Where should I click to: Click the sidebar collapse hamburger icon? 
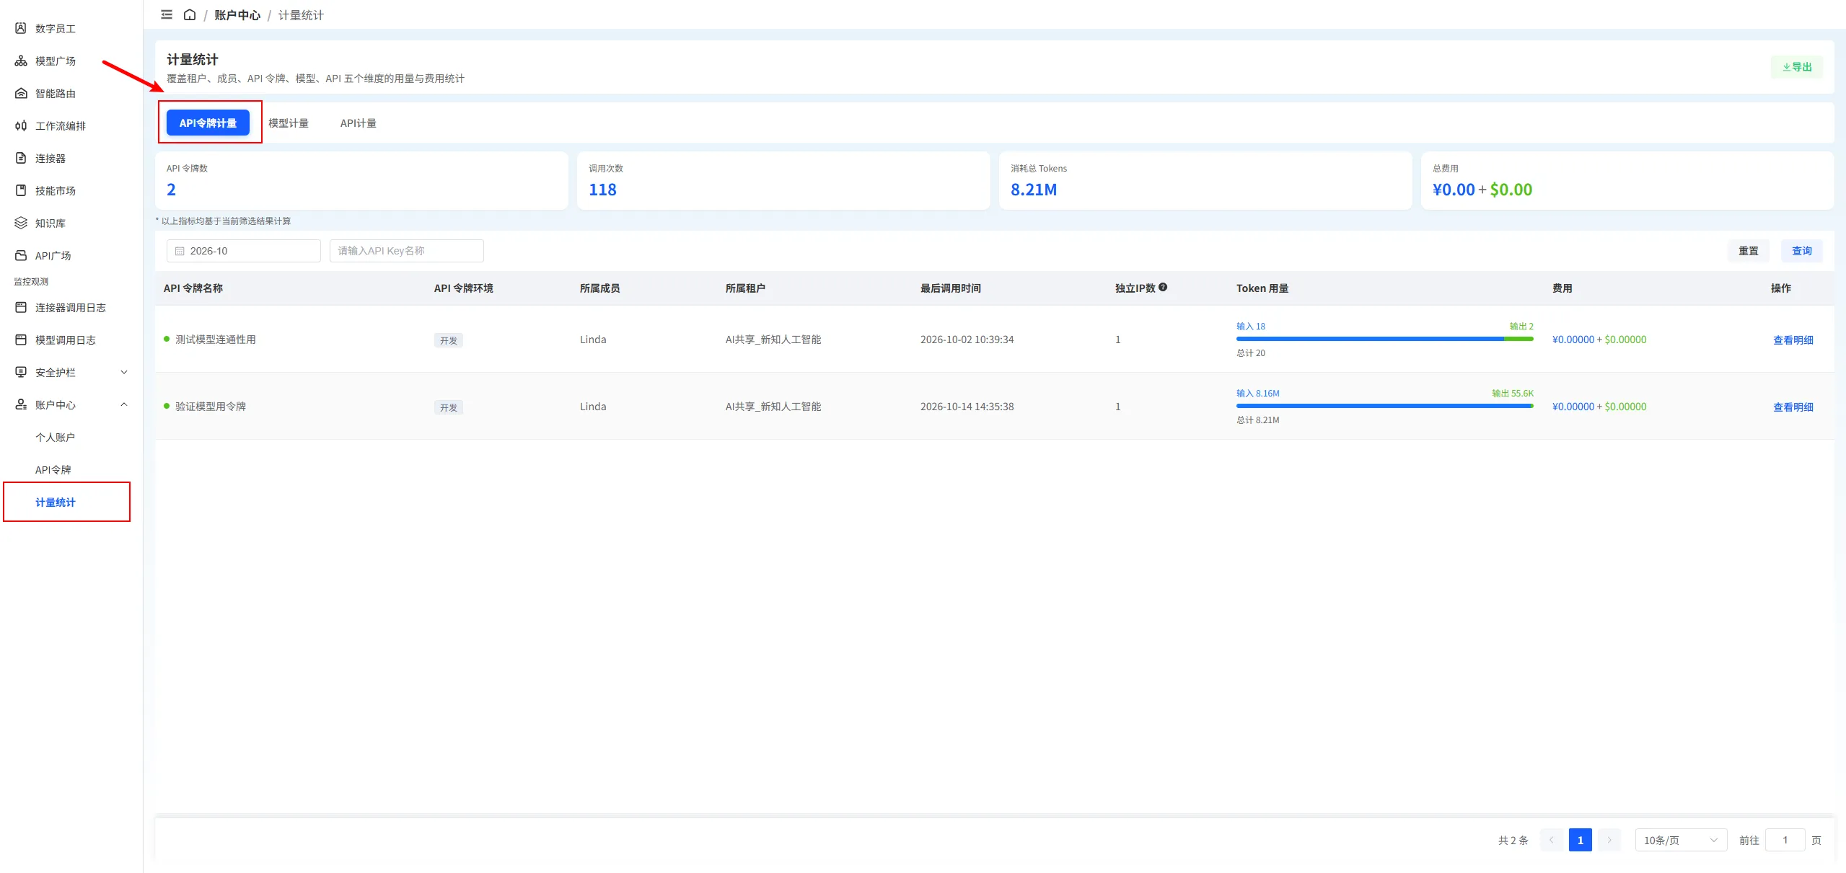[x=167, y=14]
